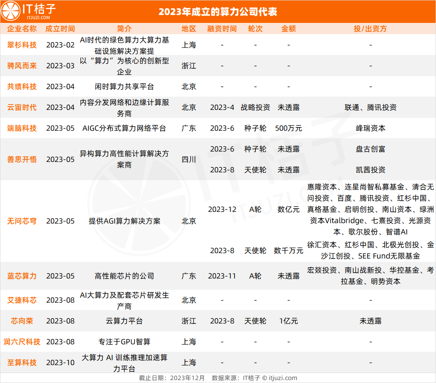The height and width of the screenshot is (383, 436).
Task: Click the IT桔子 orange logo icon
Action: (x=11, y=11)
